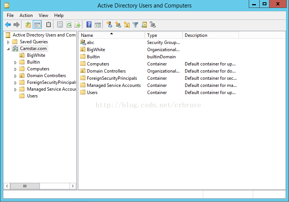
Task: Select Computers row in the list pane
Action: (159, 64)
